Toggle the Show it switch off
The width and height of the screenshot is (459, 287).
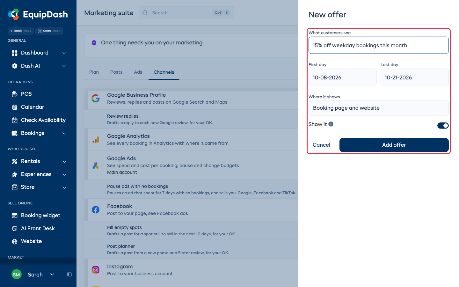pyautogui.click(x=443, y=126)
